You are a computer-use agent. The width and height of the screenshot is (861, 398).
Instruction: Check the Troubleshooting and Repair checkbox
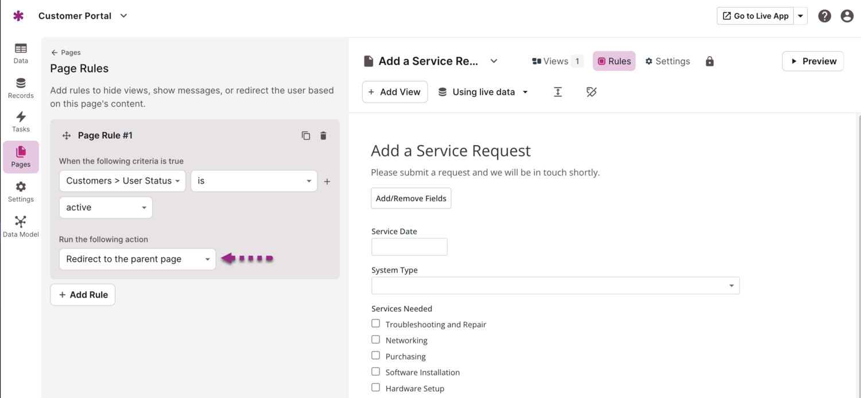point(375,323)
